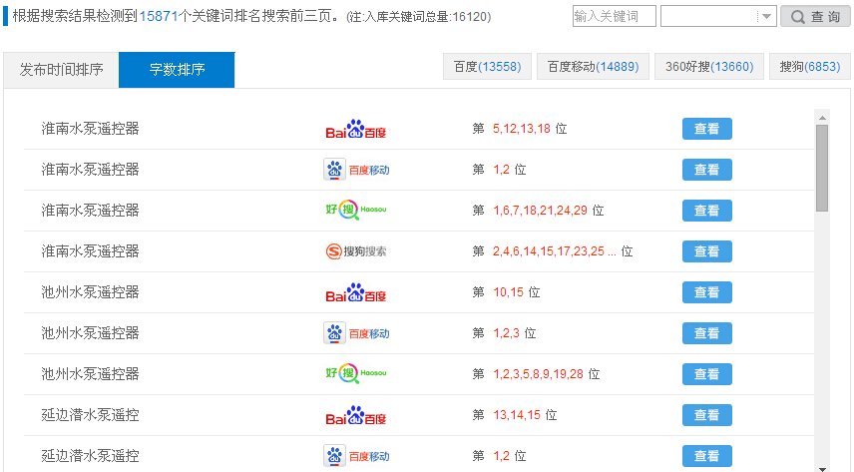
Task: Click ranking text 5,12,13,18
Action: [x=522, y=129]
